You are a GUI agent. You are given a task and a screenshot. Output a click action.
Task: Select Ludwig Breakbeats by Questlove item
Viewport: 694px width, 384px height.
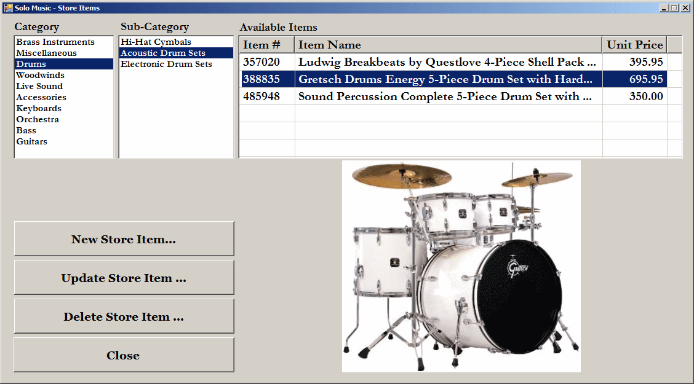pos(448,62)
